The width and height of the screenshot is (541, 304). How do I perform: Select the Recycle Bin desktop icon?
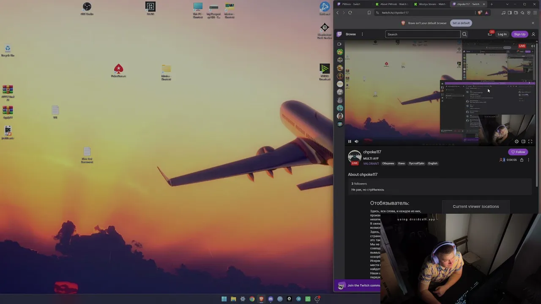tap(8, 50)
